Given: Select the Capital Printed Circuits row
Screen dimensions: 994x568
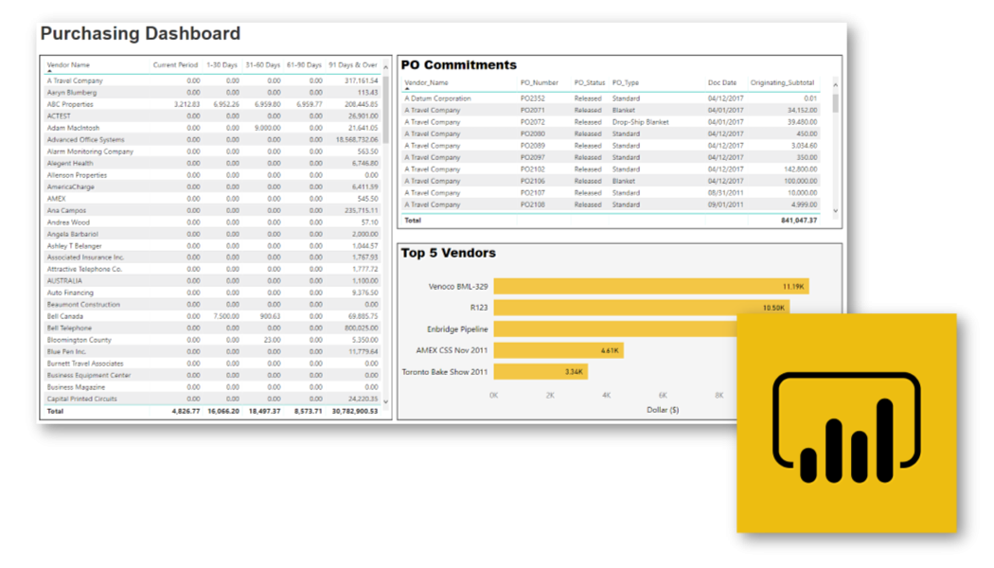Looking at the screenshot, I should point(212,399).
